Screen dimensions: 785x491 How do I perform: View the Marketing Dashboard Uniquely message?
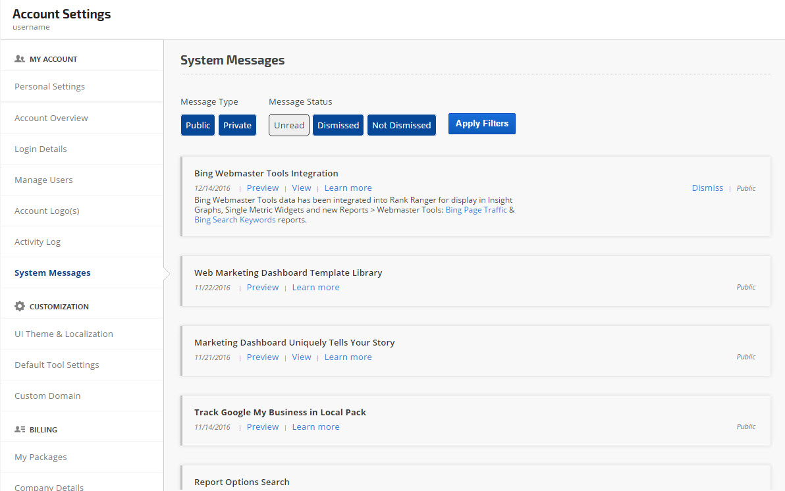coord(302,357)
